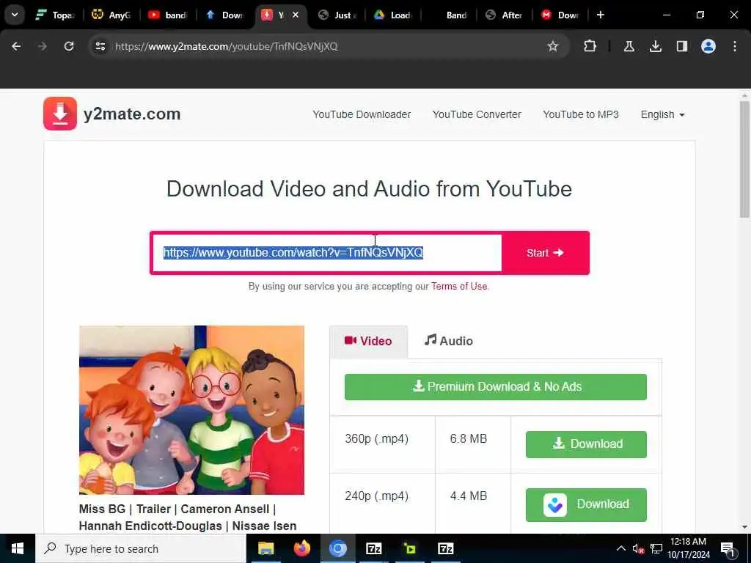This screenshot has height=563, width=751.
Task: Open Chrome Labs flask icon
Action: 629,46
